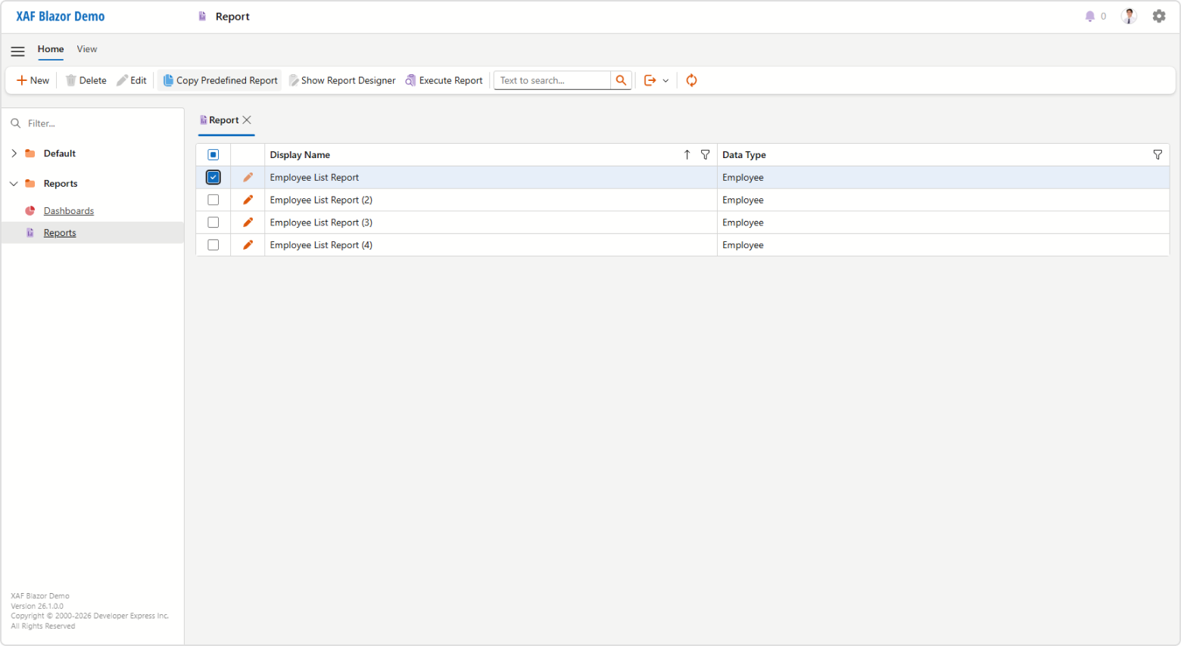Click Execute Report
The width and height of the screenshot is (1181, 646).
pyautogui.click(x=444, y=80)
